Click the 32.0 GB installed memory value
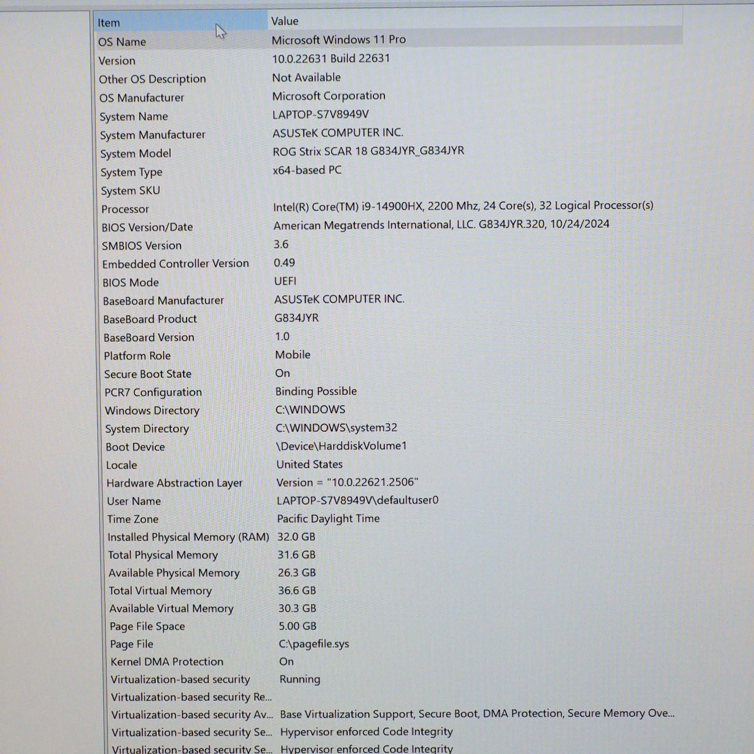The height and width of the screenshot is (754, 754). coord(297,537)
